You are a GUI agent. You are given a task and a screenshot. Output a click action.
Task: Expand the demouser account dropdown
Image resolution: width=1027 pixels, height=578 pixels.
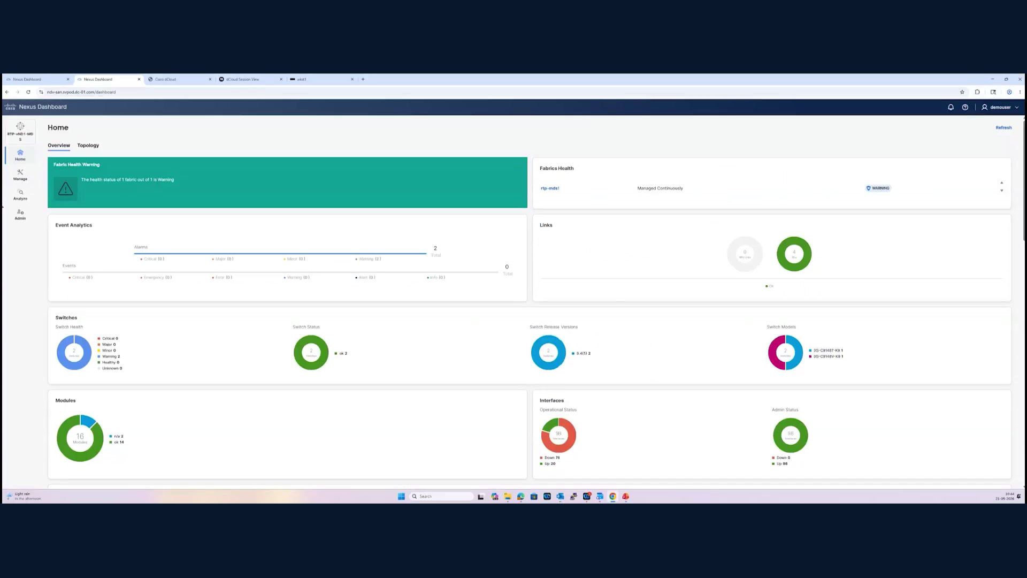(1000, 107)
